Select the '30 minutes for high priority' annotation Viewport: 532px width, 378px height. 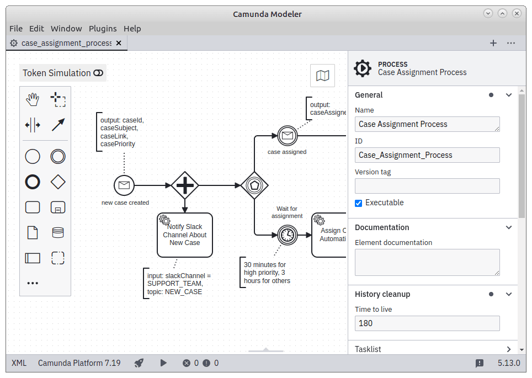pos(265,273)
